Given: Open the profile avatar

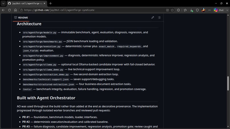Looking at the screenshot, I should [x=203, y=10].
